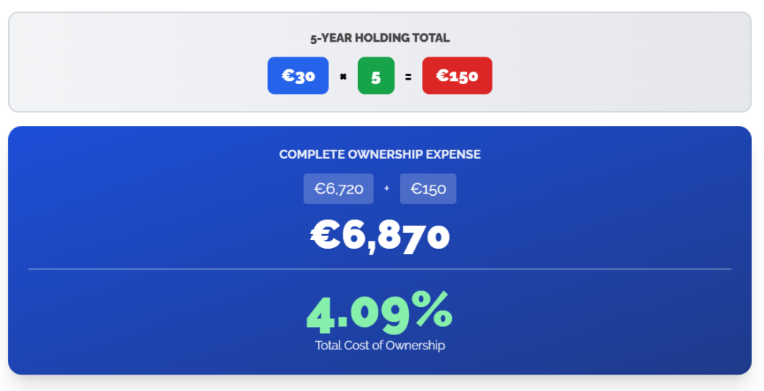This screenshot has height=391, width=764.
Task: Click the large €6,870 total amount
Action: pyautogui.click(x=380, y=235)
